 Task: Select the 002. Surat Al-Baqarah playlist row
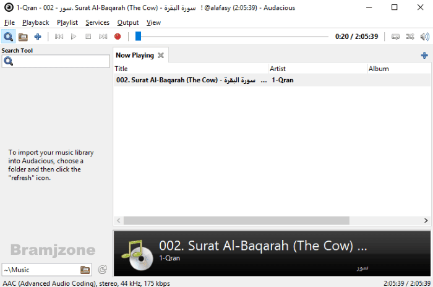(272, 80)
